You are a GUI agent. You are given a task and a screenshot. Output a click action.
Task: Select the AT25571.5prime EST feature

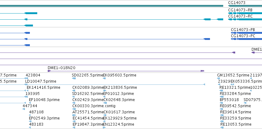74,115
